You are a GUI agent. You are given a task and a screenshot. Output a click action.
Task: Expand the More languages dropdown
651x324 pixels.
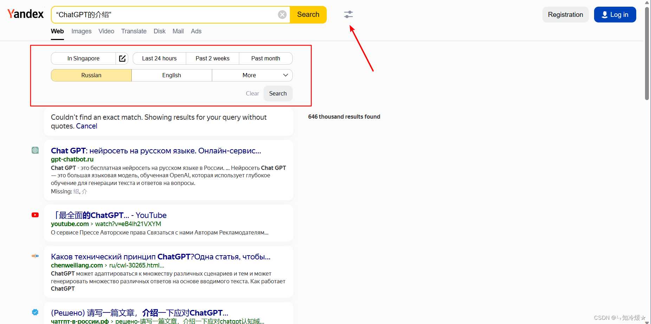[252, 75]
